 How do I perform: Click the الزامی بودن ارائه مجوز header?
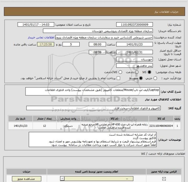click(x=164, y=172)
